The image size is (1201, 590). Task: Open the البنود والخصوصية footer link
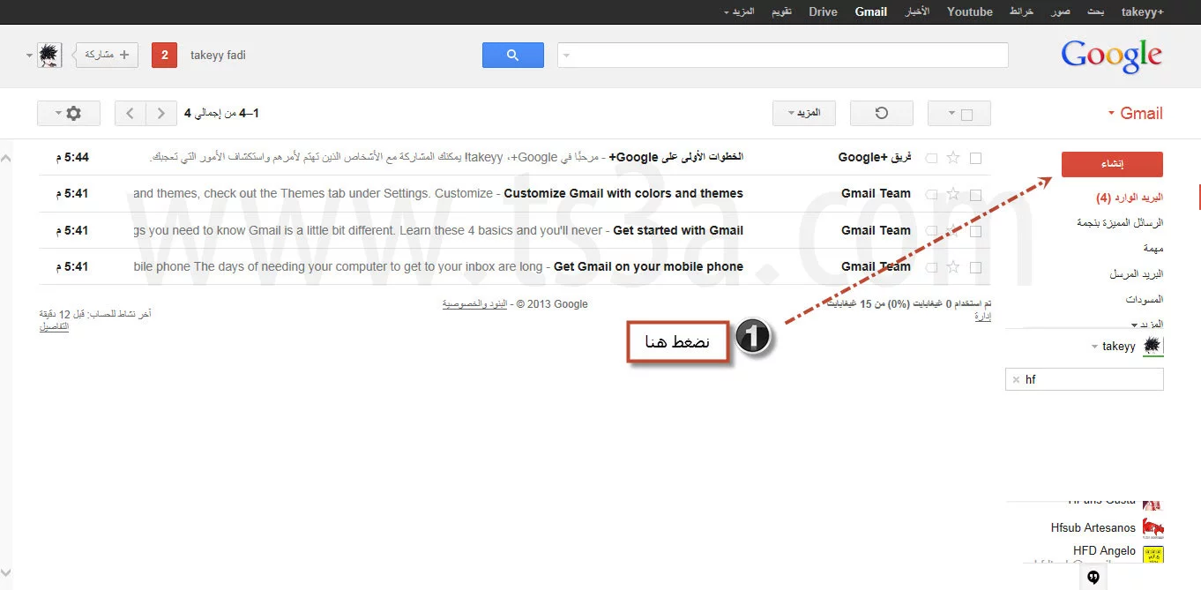click(474, 304)
